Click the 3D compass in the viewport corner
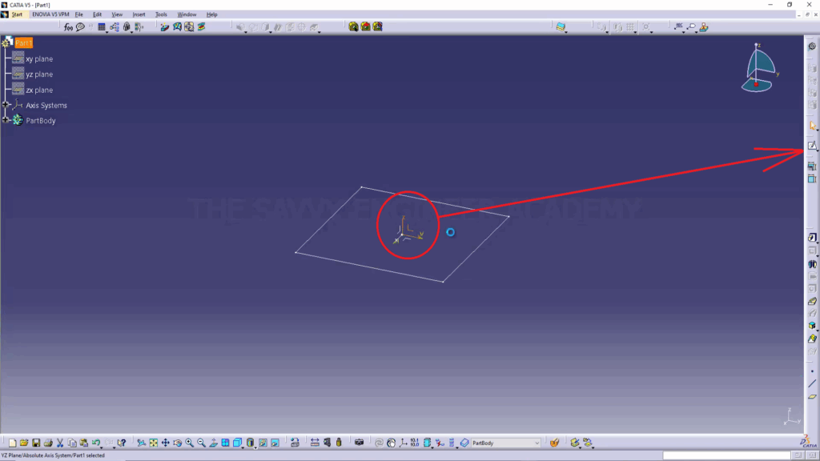 759,69
